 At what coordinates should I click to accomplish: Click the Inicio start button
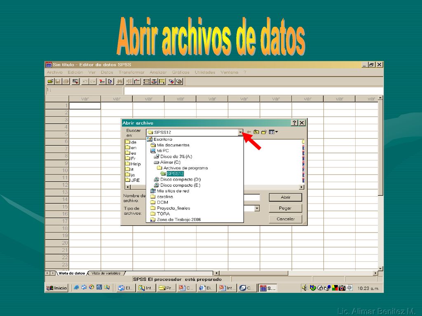56,288
